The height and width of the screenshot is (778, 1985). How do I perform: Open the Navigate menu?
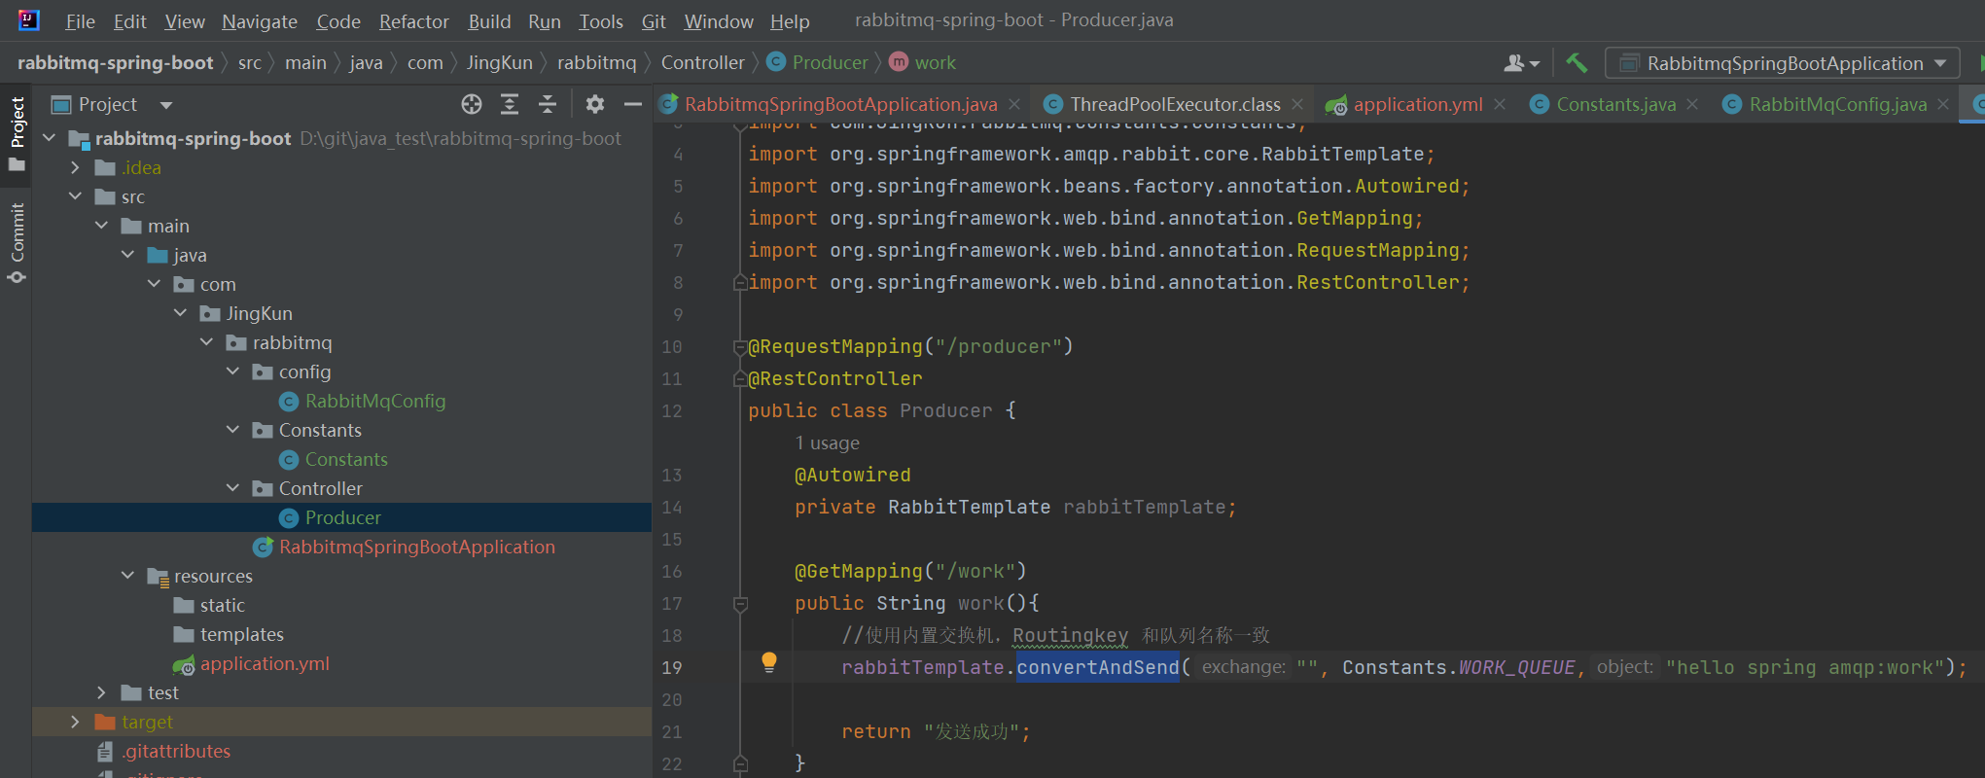point(260,21)
